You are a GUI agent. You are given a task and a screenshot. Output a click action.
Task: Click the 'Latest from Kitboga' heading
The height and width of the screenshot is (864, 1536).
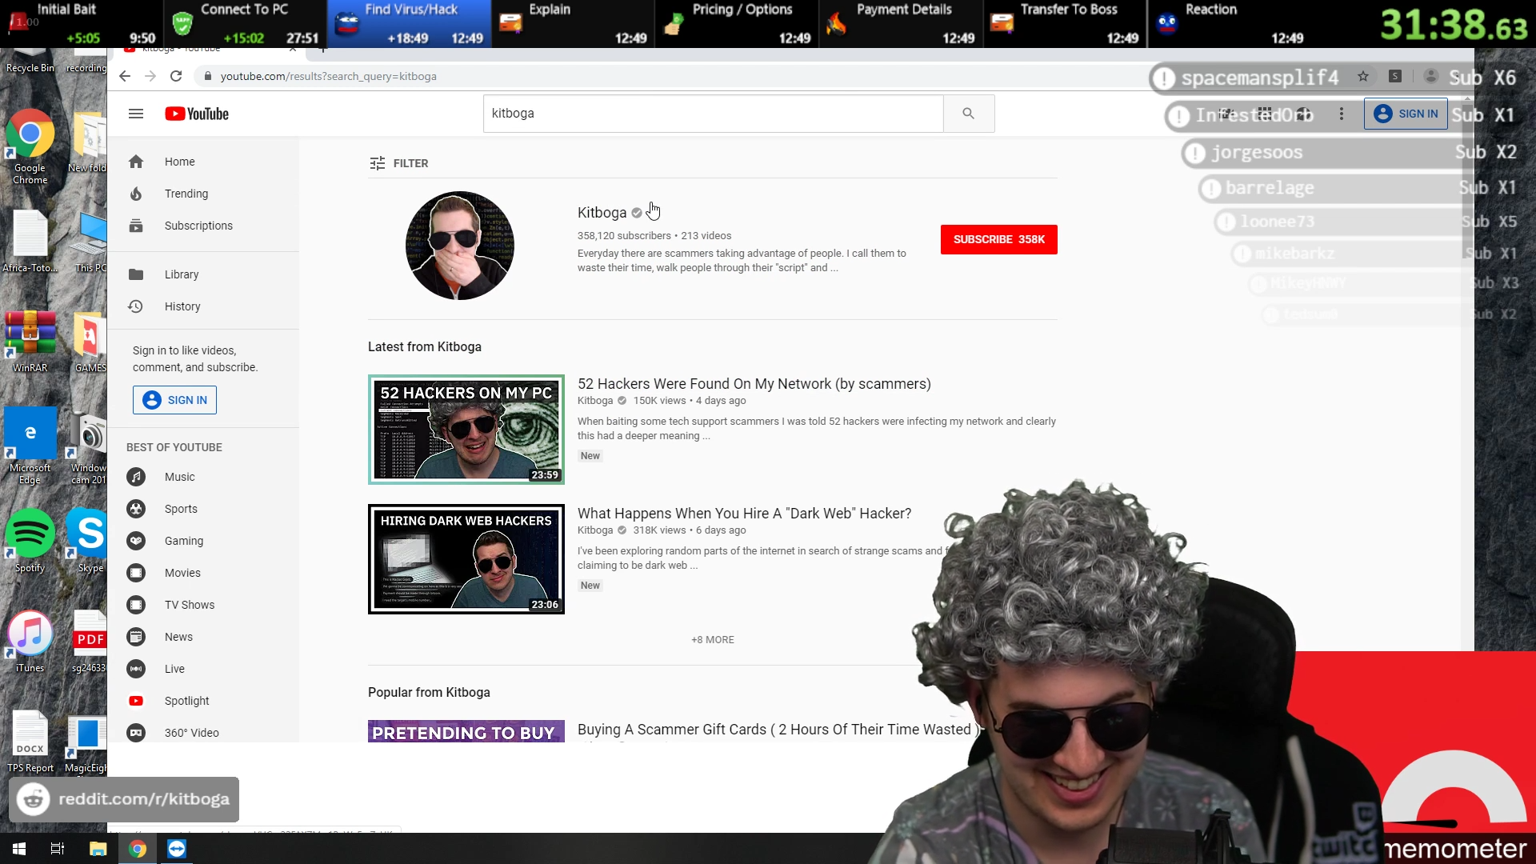pos(425,347)
